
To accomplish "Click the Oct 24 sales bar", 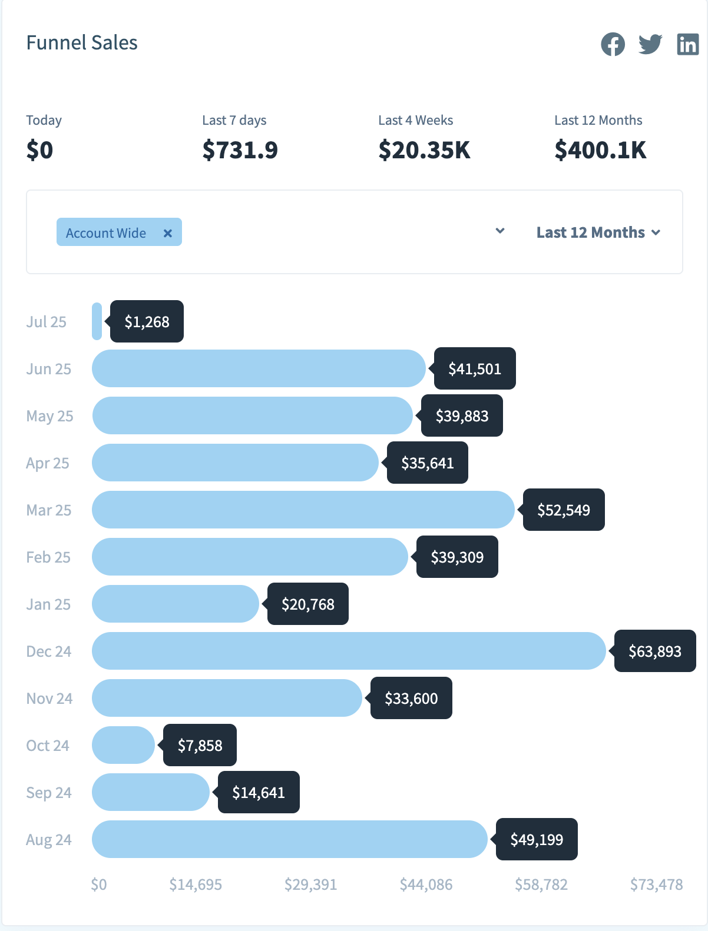I will click(x=123, y=745).
